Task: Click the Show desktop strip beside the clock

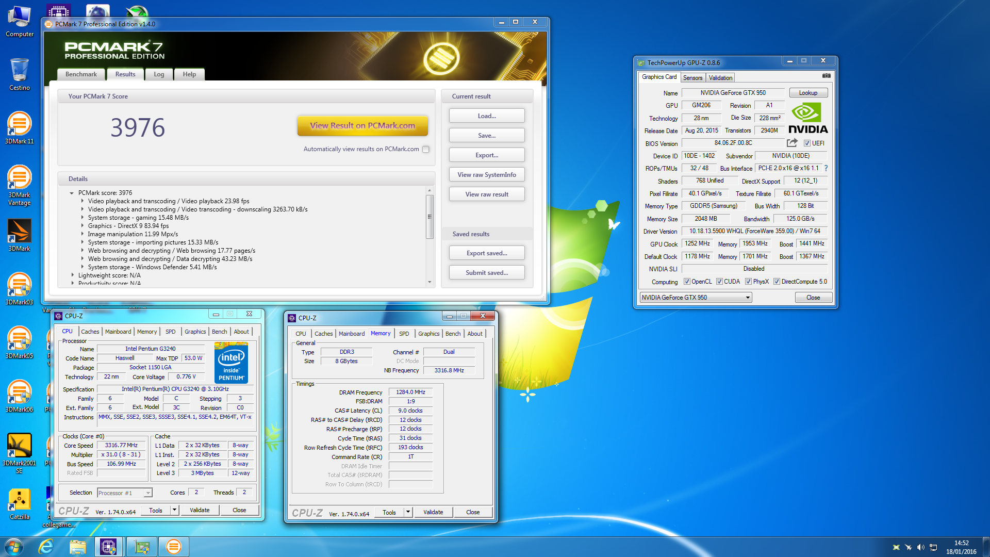Action: [x=986, y=547]
